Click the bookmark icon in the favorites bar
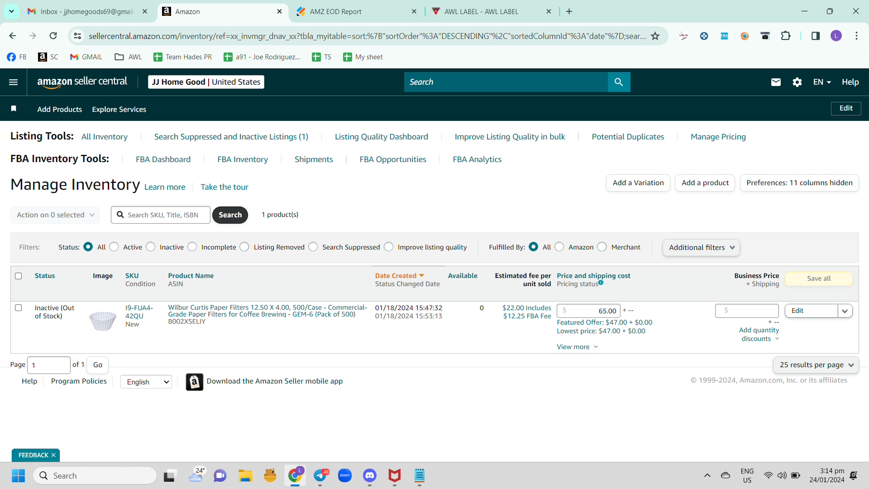 tap(14, 109)
